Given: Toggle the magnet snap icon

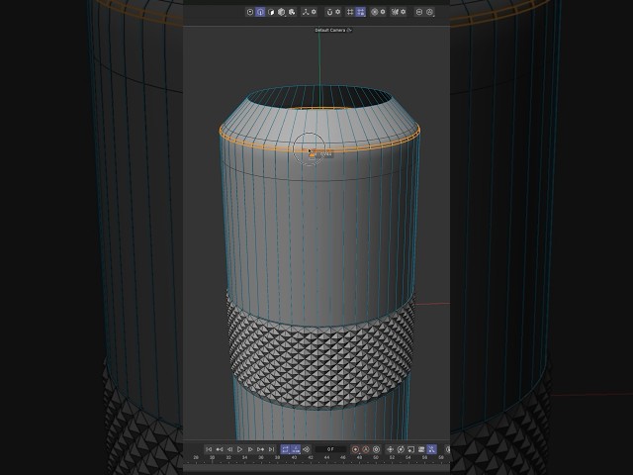Looking at the screenshot, I should click(329, 12).
